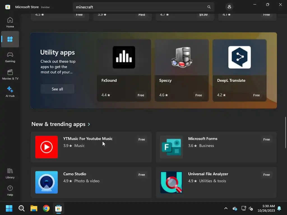Click Free button for Universal File Analyzer
Viewport: 287px width, 215px height.
tap(267, 175)
